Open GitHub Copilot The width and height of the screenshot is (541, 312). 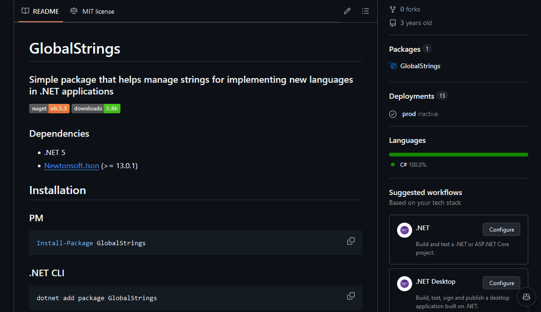(526, 296)
